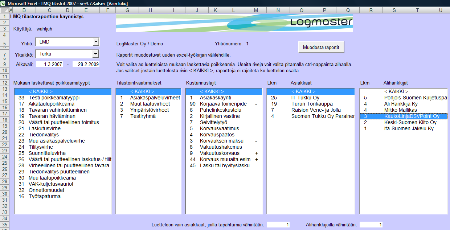Select Korvaus muualta esim. row
450x230 pixels.
click(x=224, y=160)
